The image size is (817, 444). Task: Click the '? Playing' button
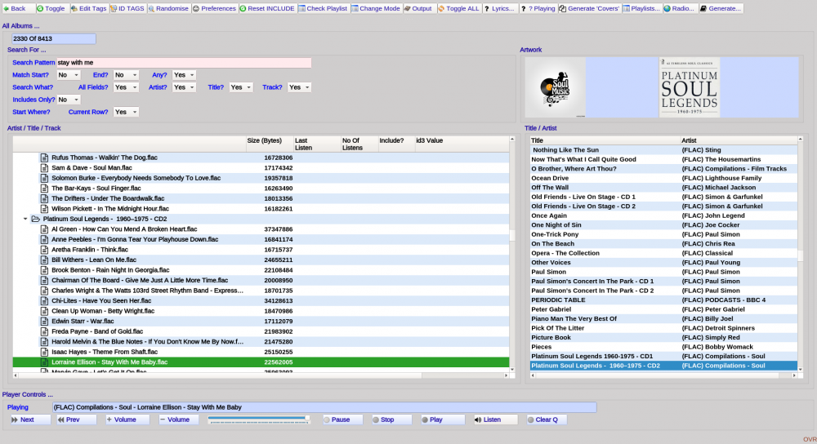pyautogui.click(x=538, y=8)
